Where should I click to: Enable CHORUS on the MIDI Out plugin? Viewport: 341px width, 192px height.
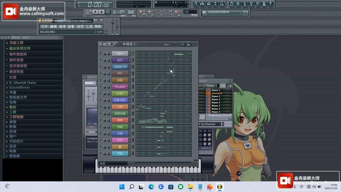coord(224,125)
